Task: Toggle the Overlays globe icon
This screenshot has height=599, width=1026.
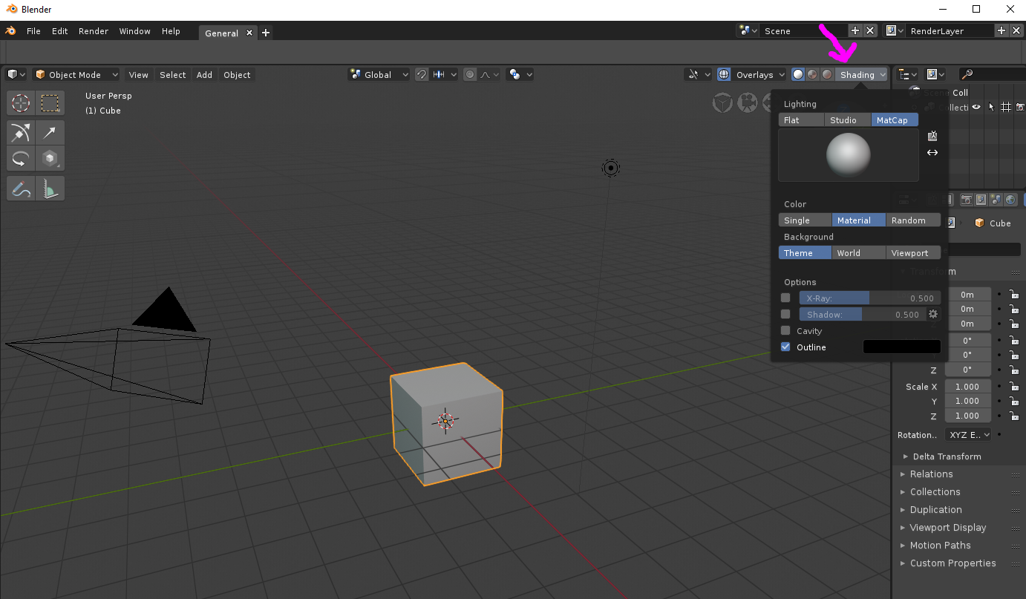Action: 724,74
